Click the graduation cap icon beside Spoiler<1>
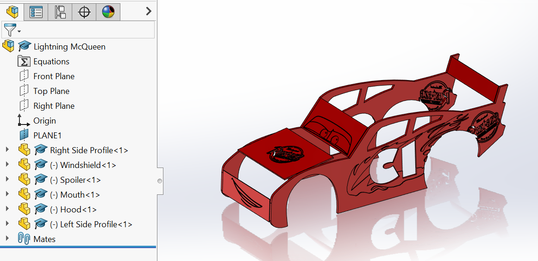This screenshot has width=538, height=261. pos(40,179)
